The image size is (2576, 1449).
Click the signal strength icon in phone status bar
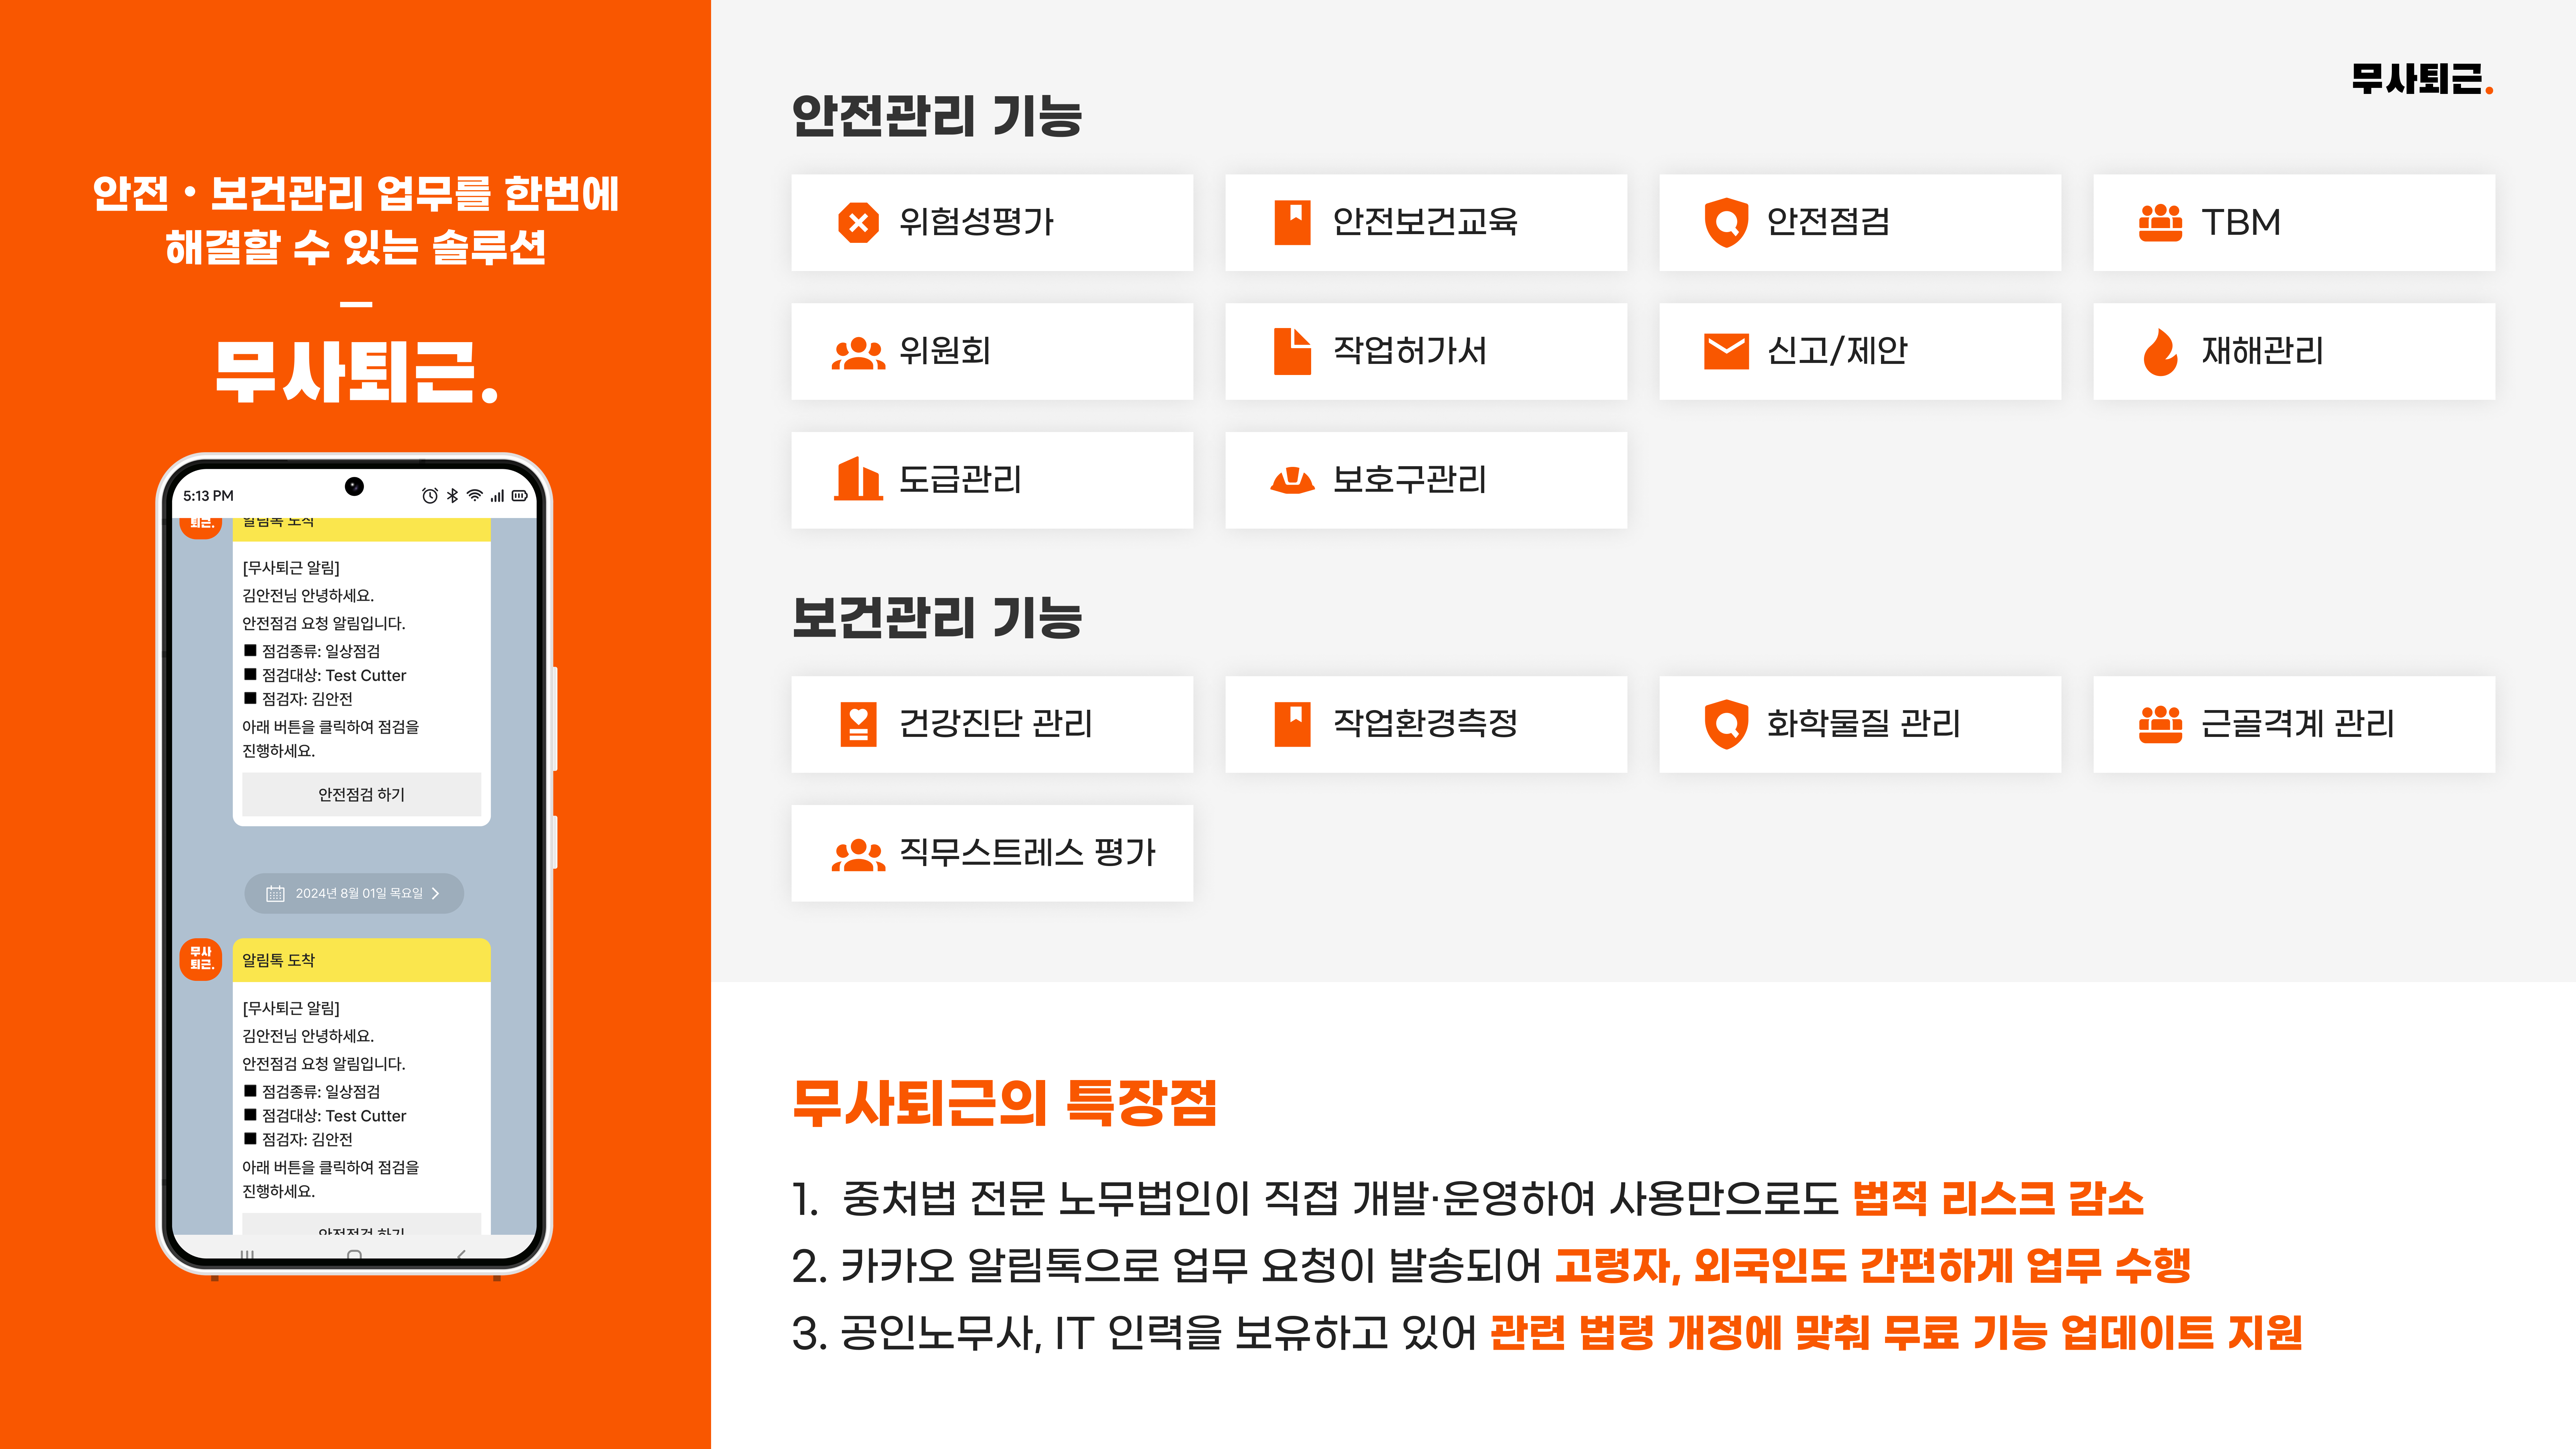[497, 496]
